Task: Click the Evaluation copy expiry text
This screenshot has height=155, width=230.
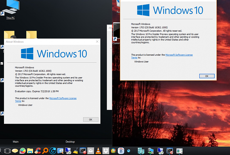Action: [37, 91]
